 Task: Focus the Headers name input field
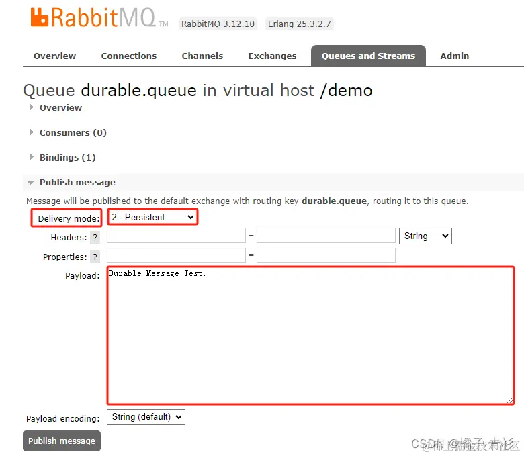click(176, 236)
